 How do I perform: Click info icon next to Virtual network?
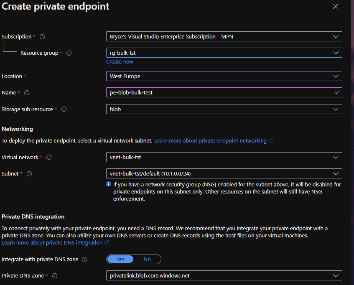pos(49,158)
